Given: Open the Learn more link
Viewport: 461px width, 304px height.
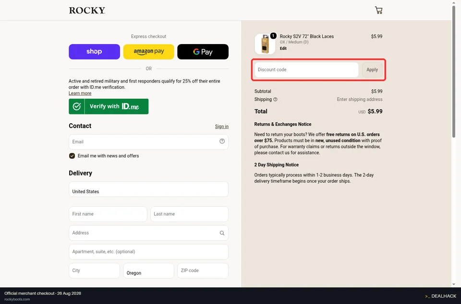Looking at the screenshot, I should coord(80,94).
